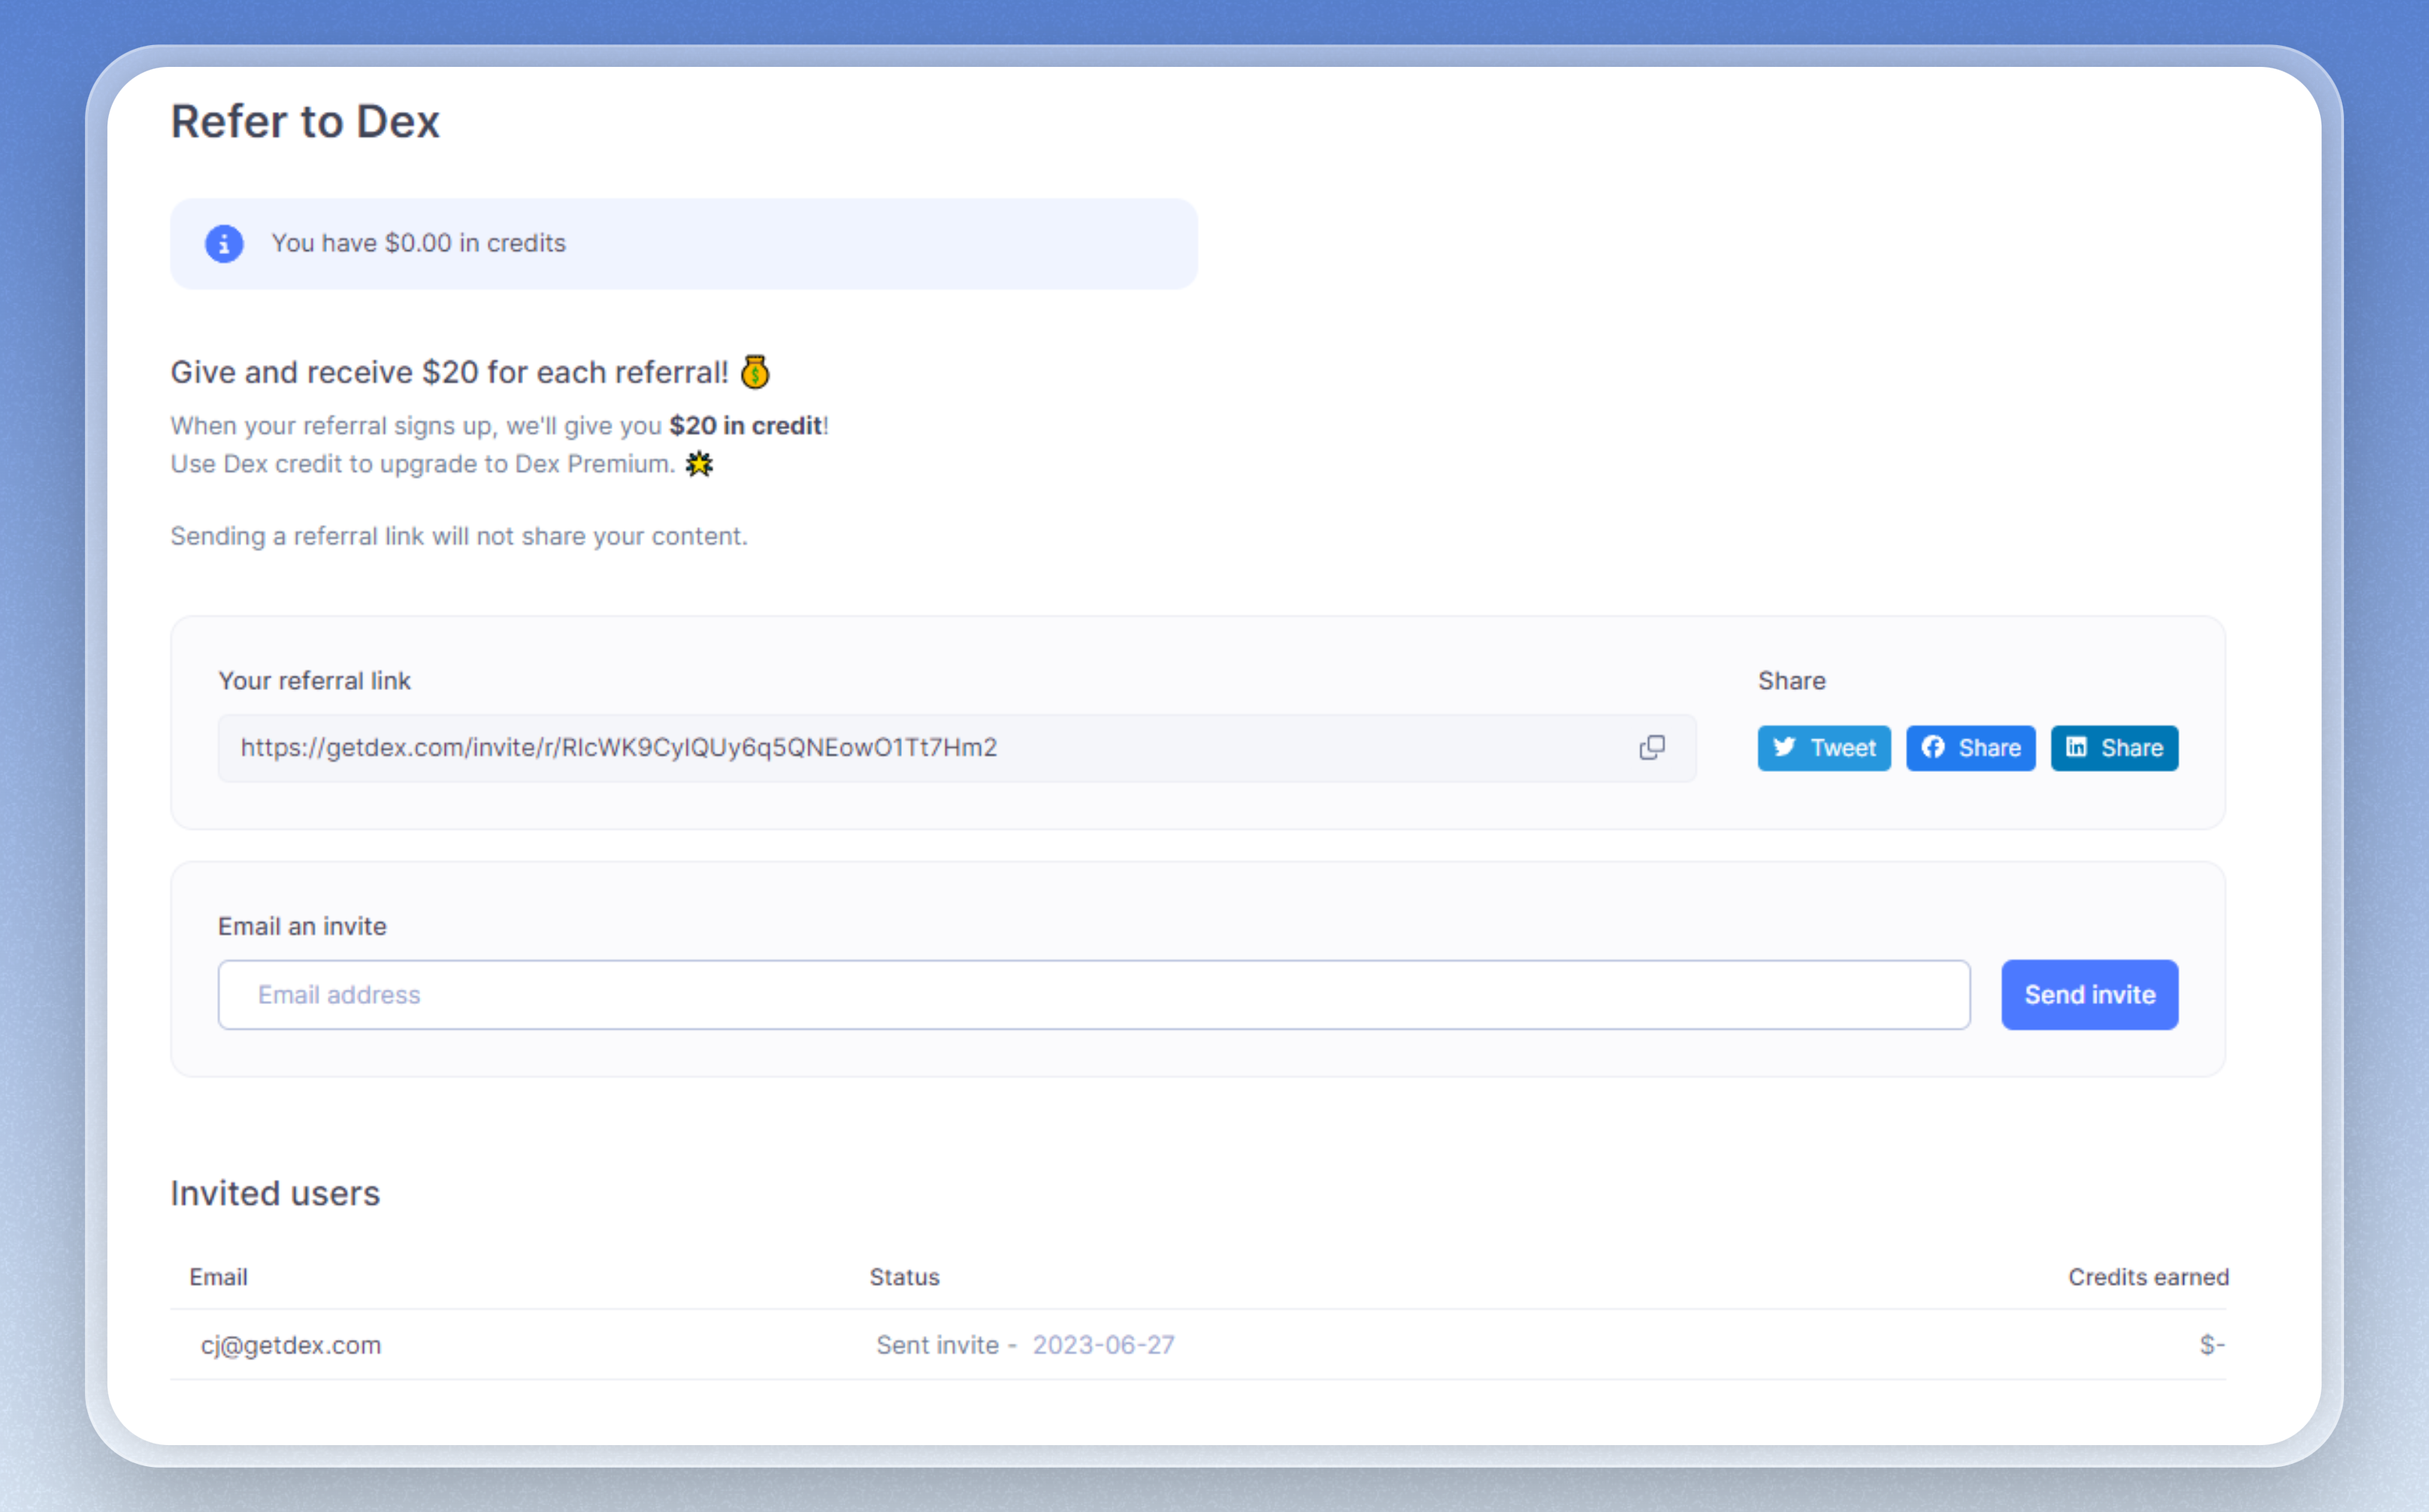Click the sparkle emoji after Dex Premium
This screenshot has width=2429, height=1512.
699,464
